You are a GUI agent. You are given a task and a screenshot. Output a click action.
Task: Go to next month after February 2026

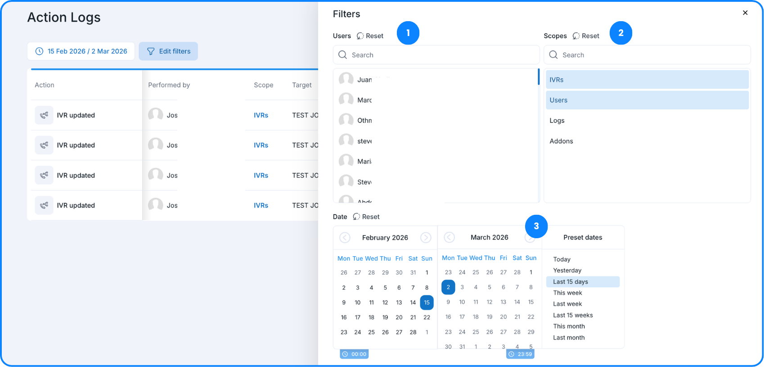click(426, 238)
